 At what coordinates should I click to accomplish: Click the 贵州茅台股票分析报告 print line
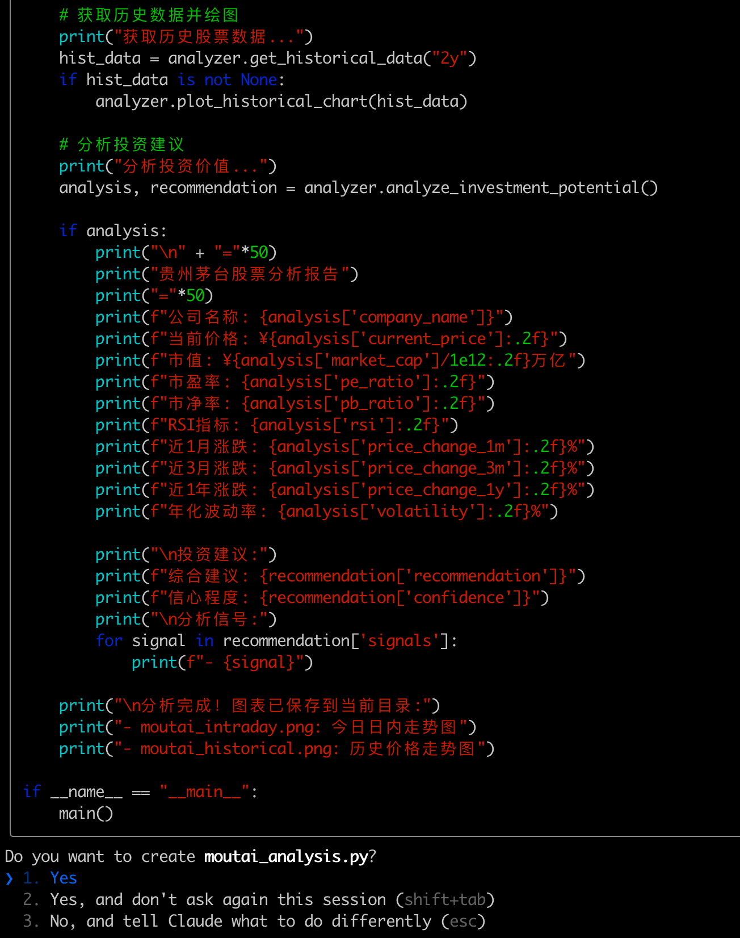(x=227, y=274)
